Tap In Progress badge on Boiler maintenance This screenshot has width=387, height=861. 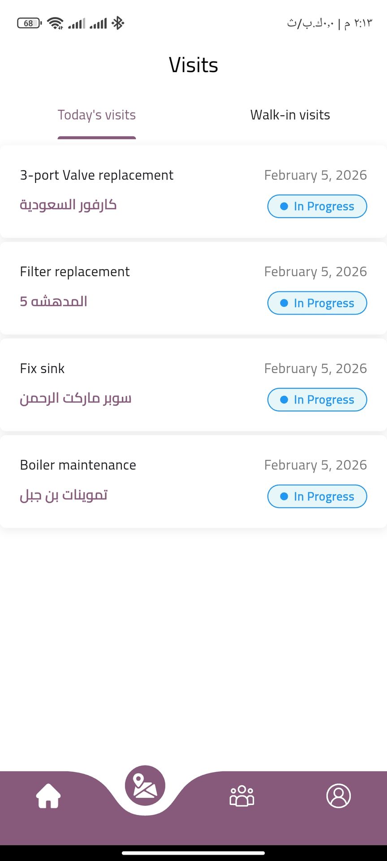coord(317,496)
